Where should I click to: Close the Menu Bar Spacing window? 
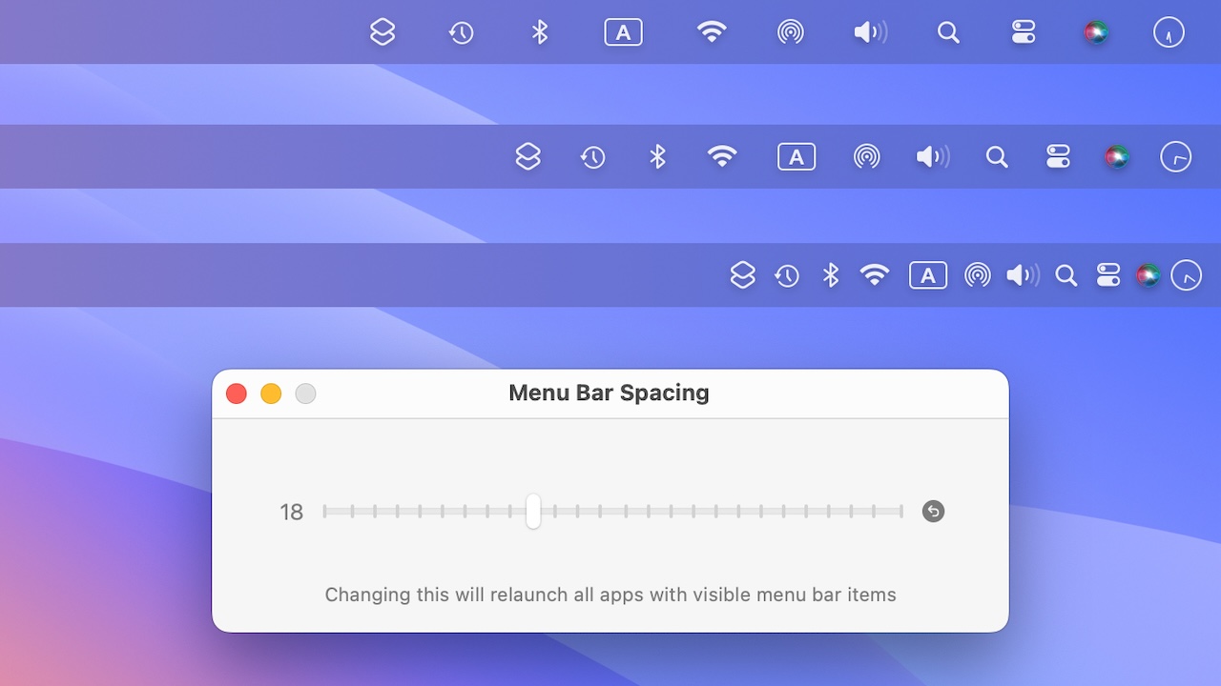pyautogui.click(x=237, y=393)
